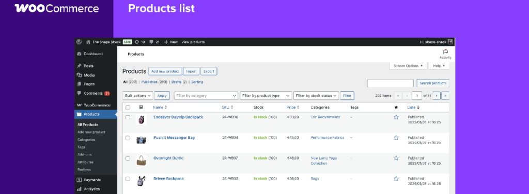The image size is (529, 194).
Task: Open the Driven Backpack product name
Action: 169,179
